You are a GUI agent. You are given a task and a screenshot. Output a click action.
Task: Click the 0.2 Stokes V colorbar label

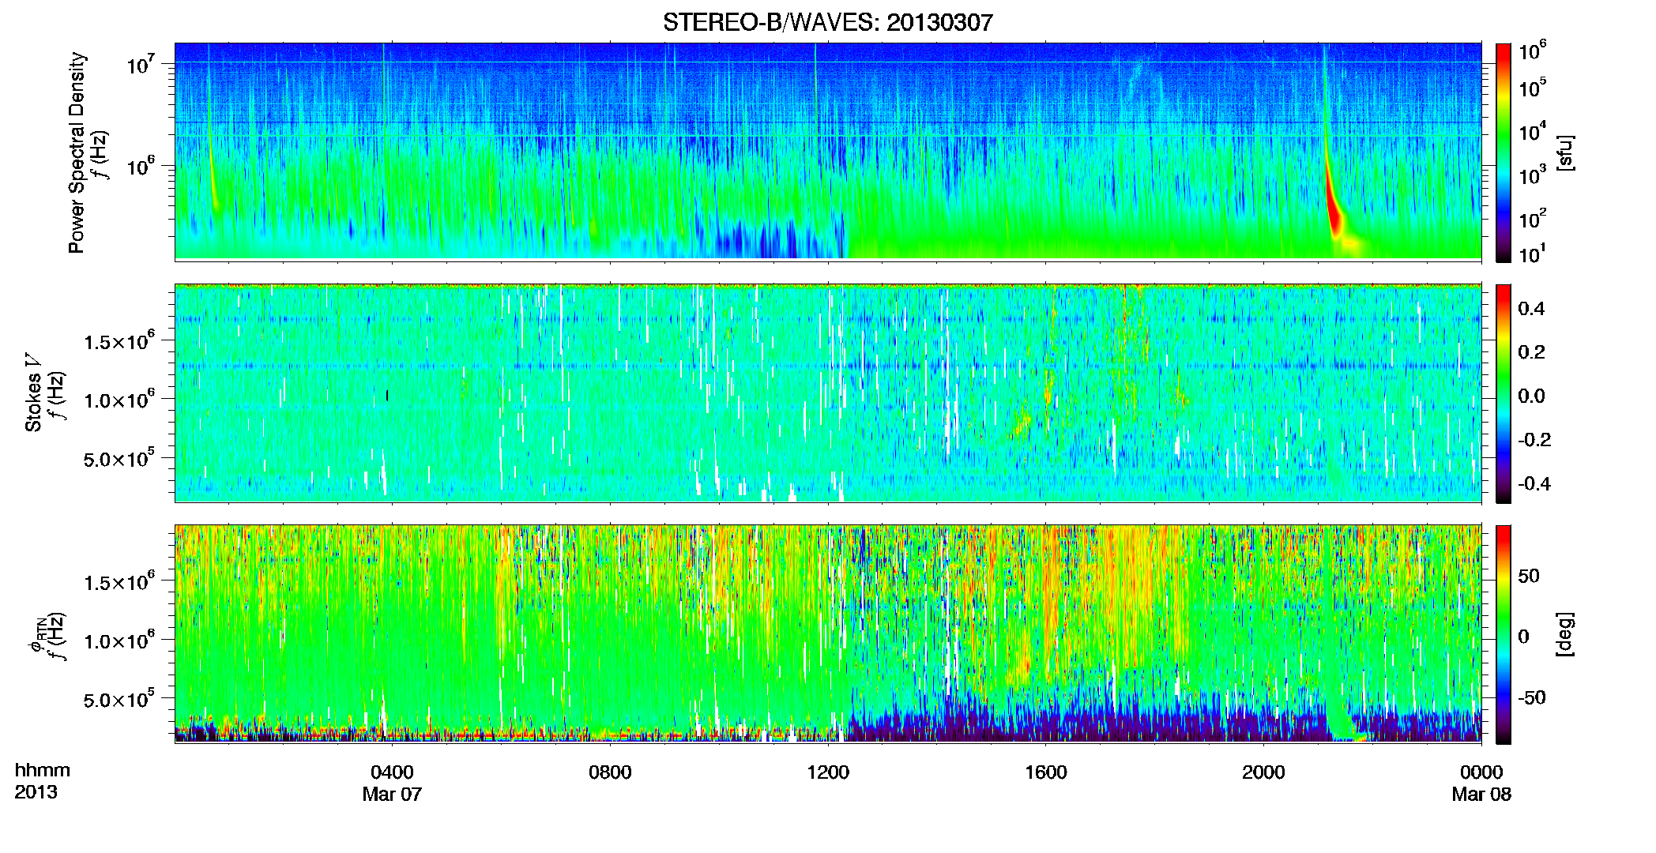pos(1531,351)
